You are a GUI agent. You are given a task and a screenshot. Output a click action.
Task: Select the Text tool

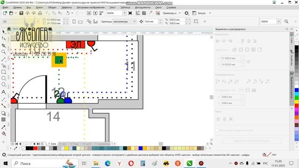tap(3, 92)
